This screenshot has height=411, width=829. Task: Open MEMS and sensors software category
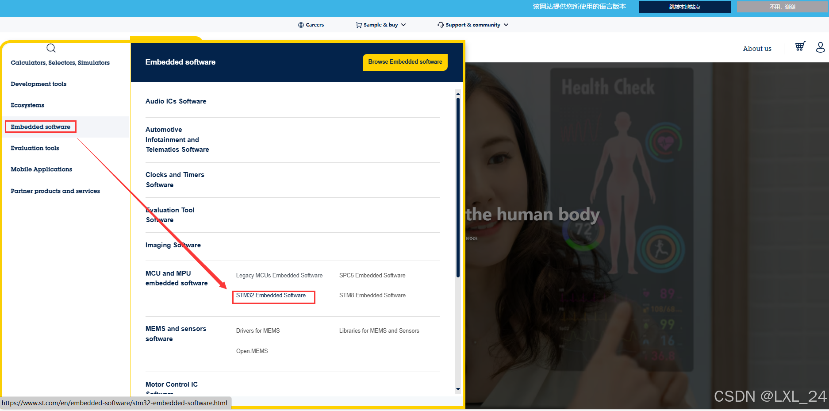pyautogui.click(x=176, y=334)
